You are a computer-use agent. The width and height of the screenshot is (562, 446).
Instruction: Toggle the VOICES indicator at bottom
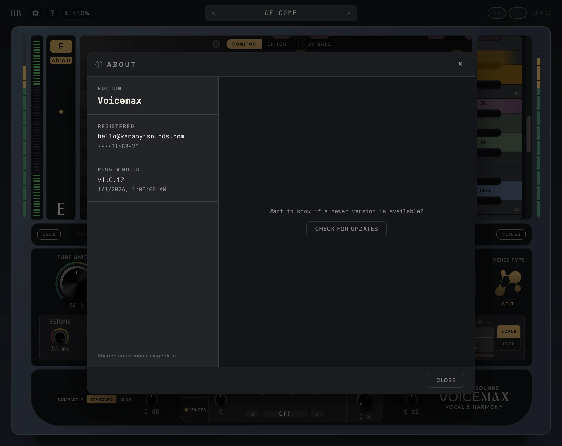click(x=195, y=410)
